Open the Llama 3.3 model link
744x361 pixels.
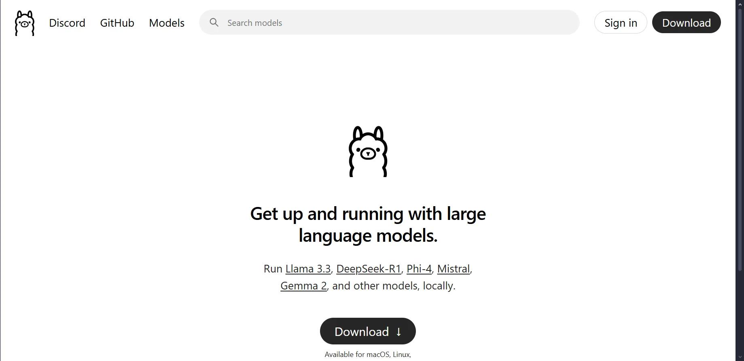click(308, 269)
